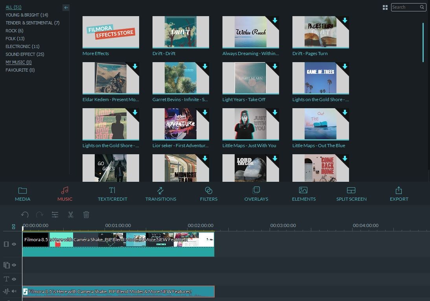Toggle visibility of the video track
430x301 pixels.
(14, 244)
